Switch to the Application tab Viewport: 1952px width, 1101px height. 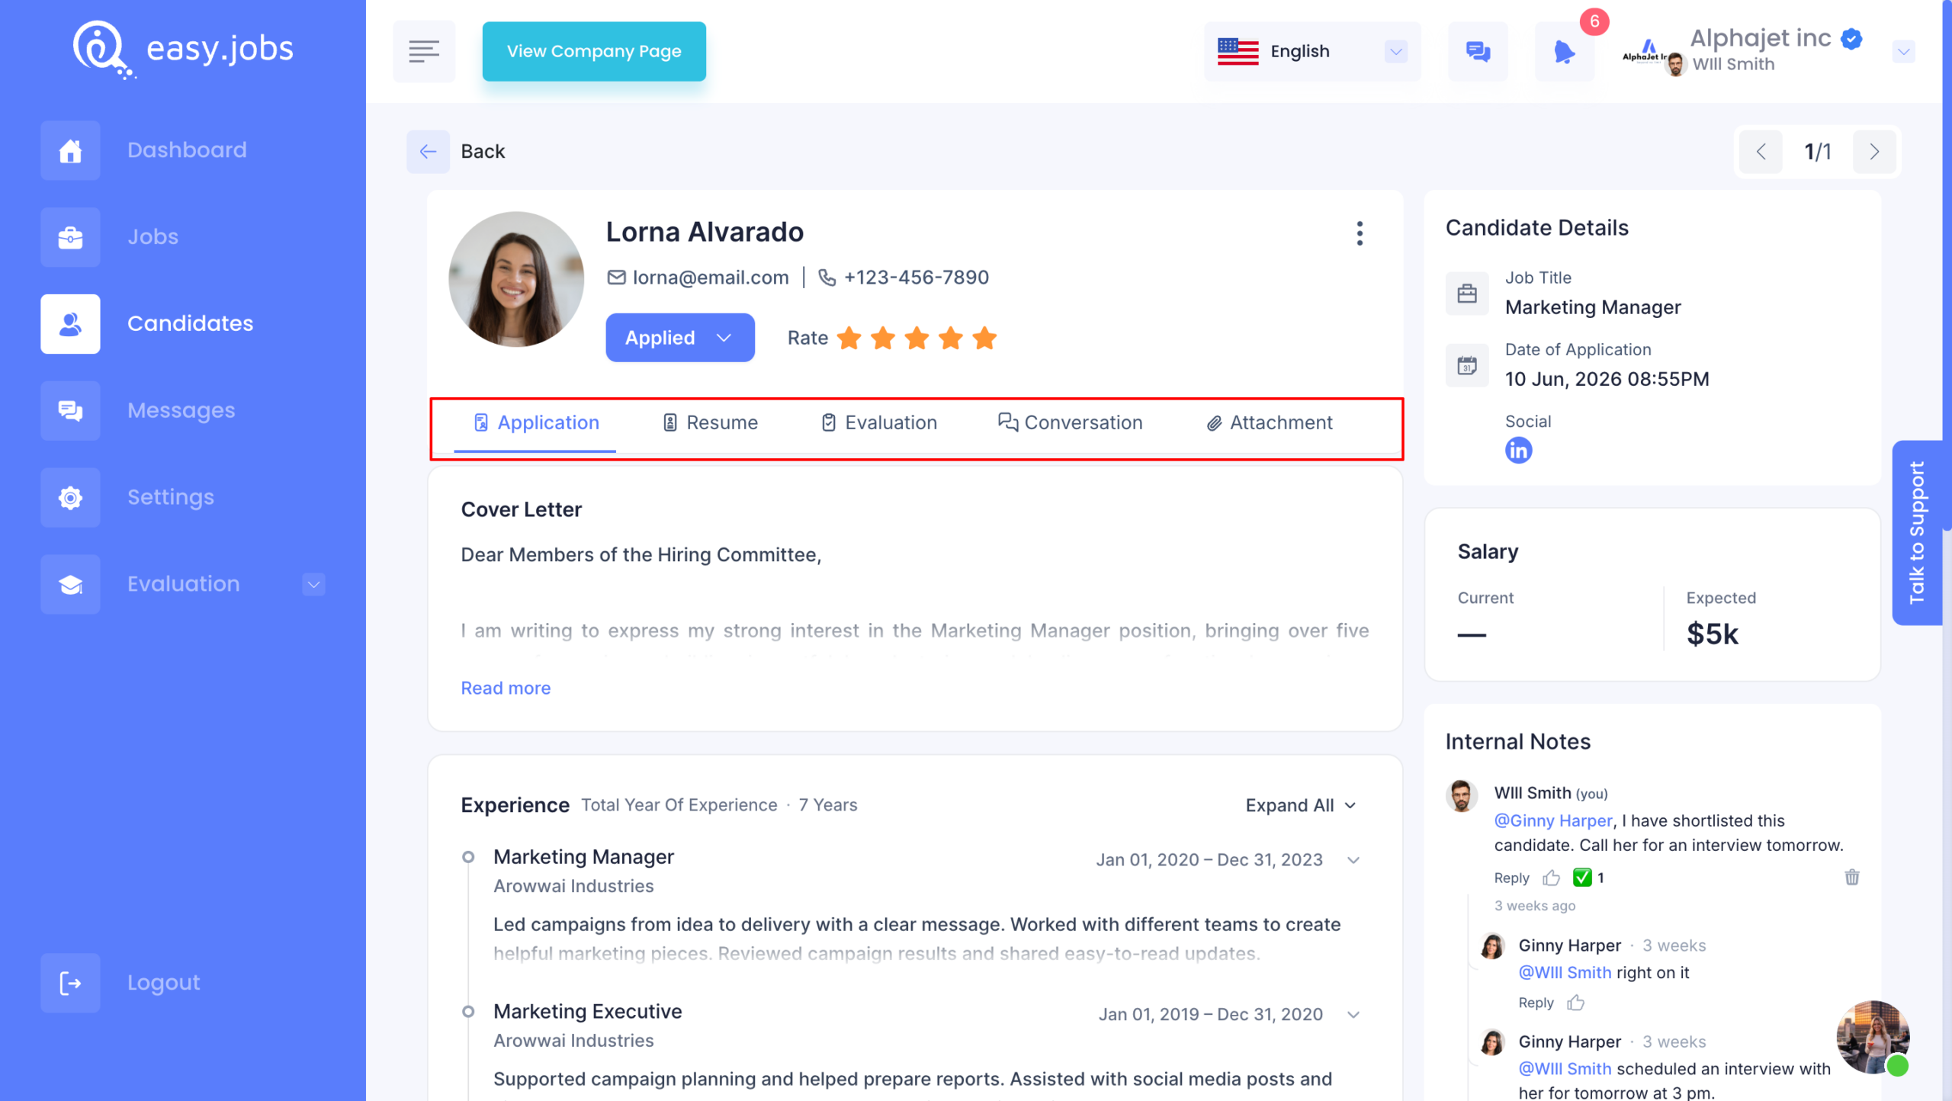(x=536, y=423)
